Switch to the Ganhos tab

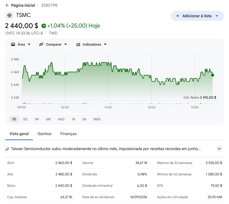tap(44, 134)
